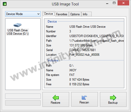Maximize the USB Image Tool window
The image size is (131, 112).
tap(114, 3)
